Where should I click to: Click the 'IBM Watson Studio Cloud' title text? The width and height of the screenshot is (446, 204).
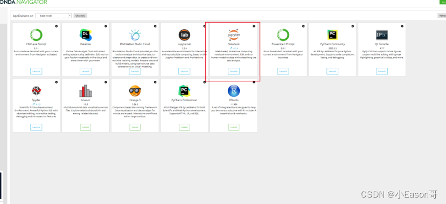coord(135,44)
